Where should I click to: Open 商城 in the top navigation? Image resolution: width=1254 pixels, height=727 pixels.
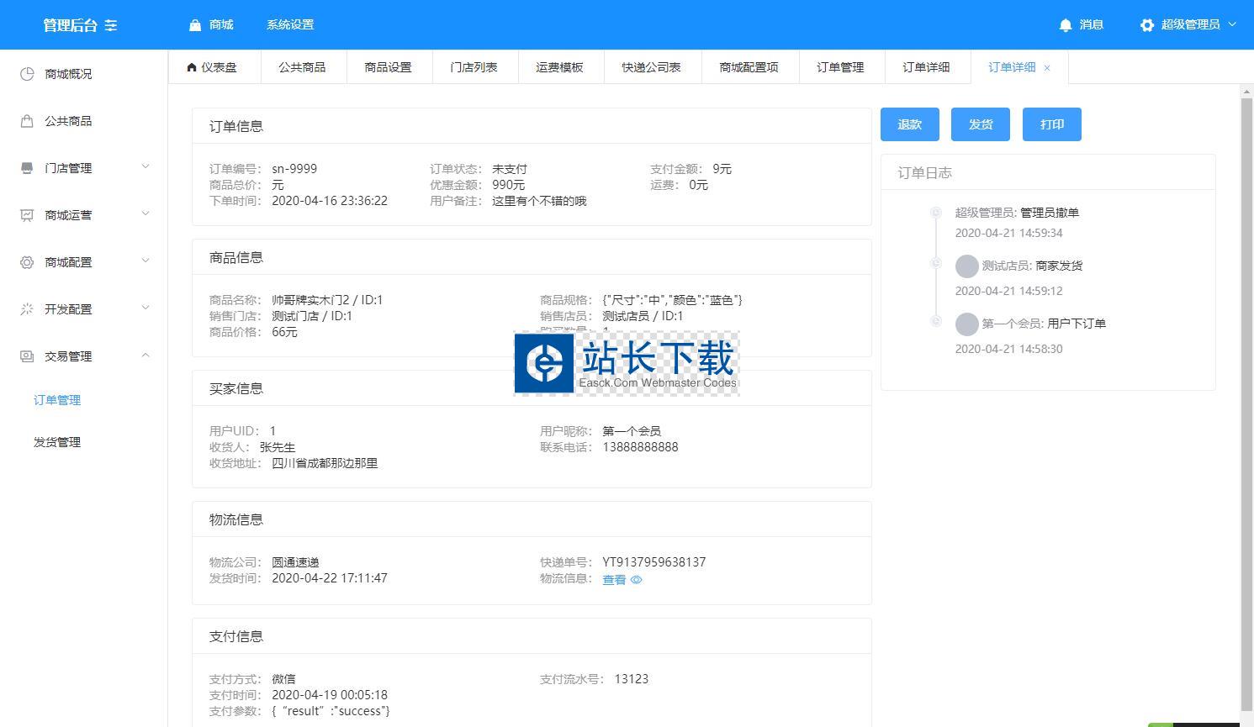click(221, 25)
